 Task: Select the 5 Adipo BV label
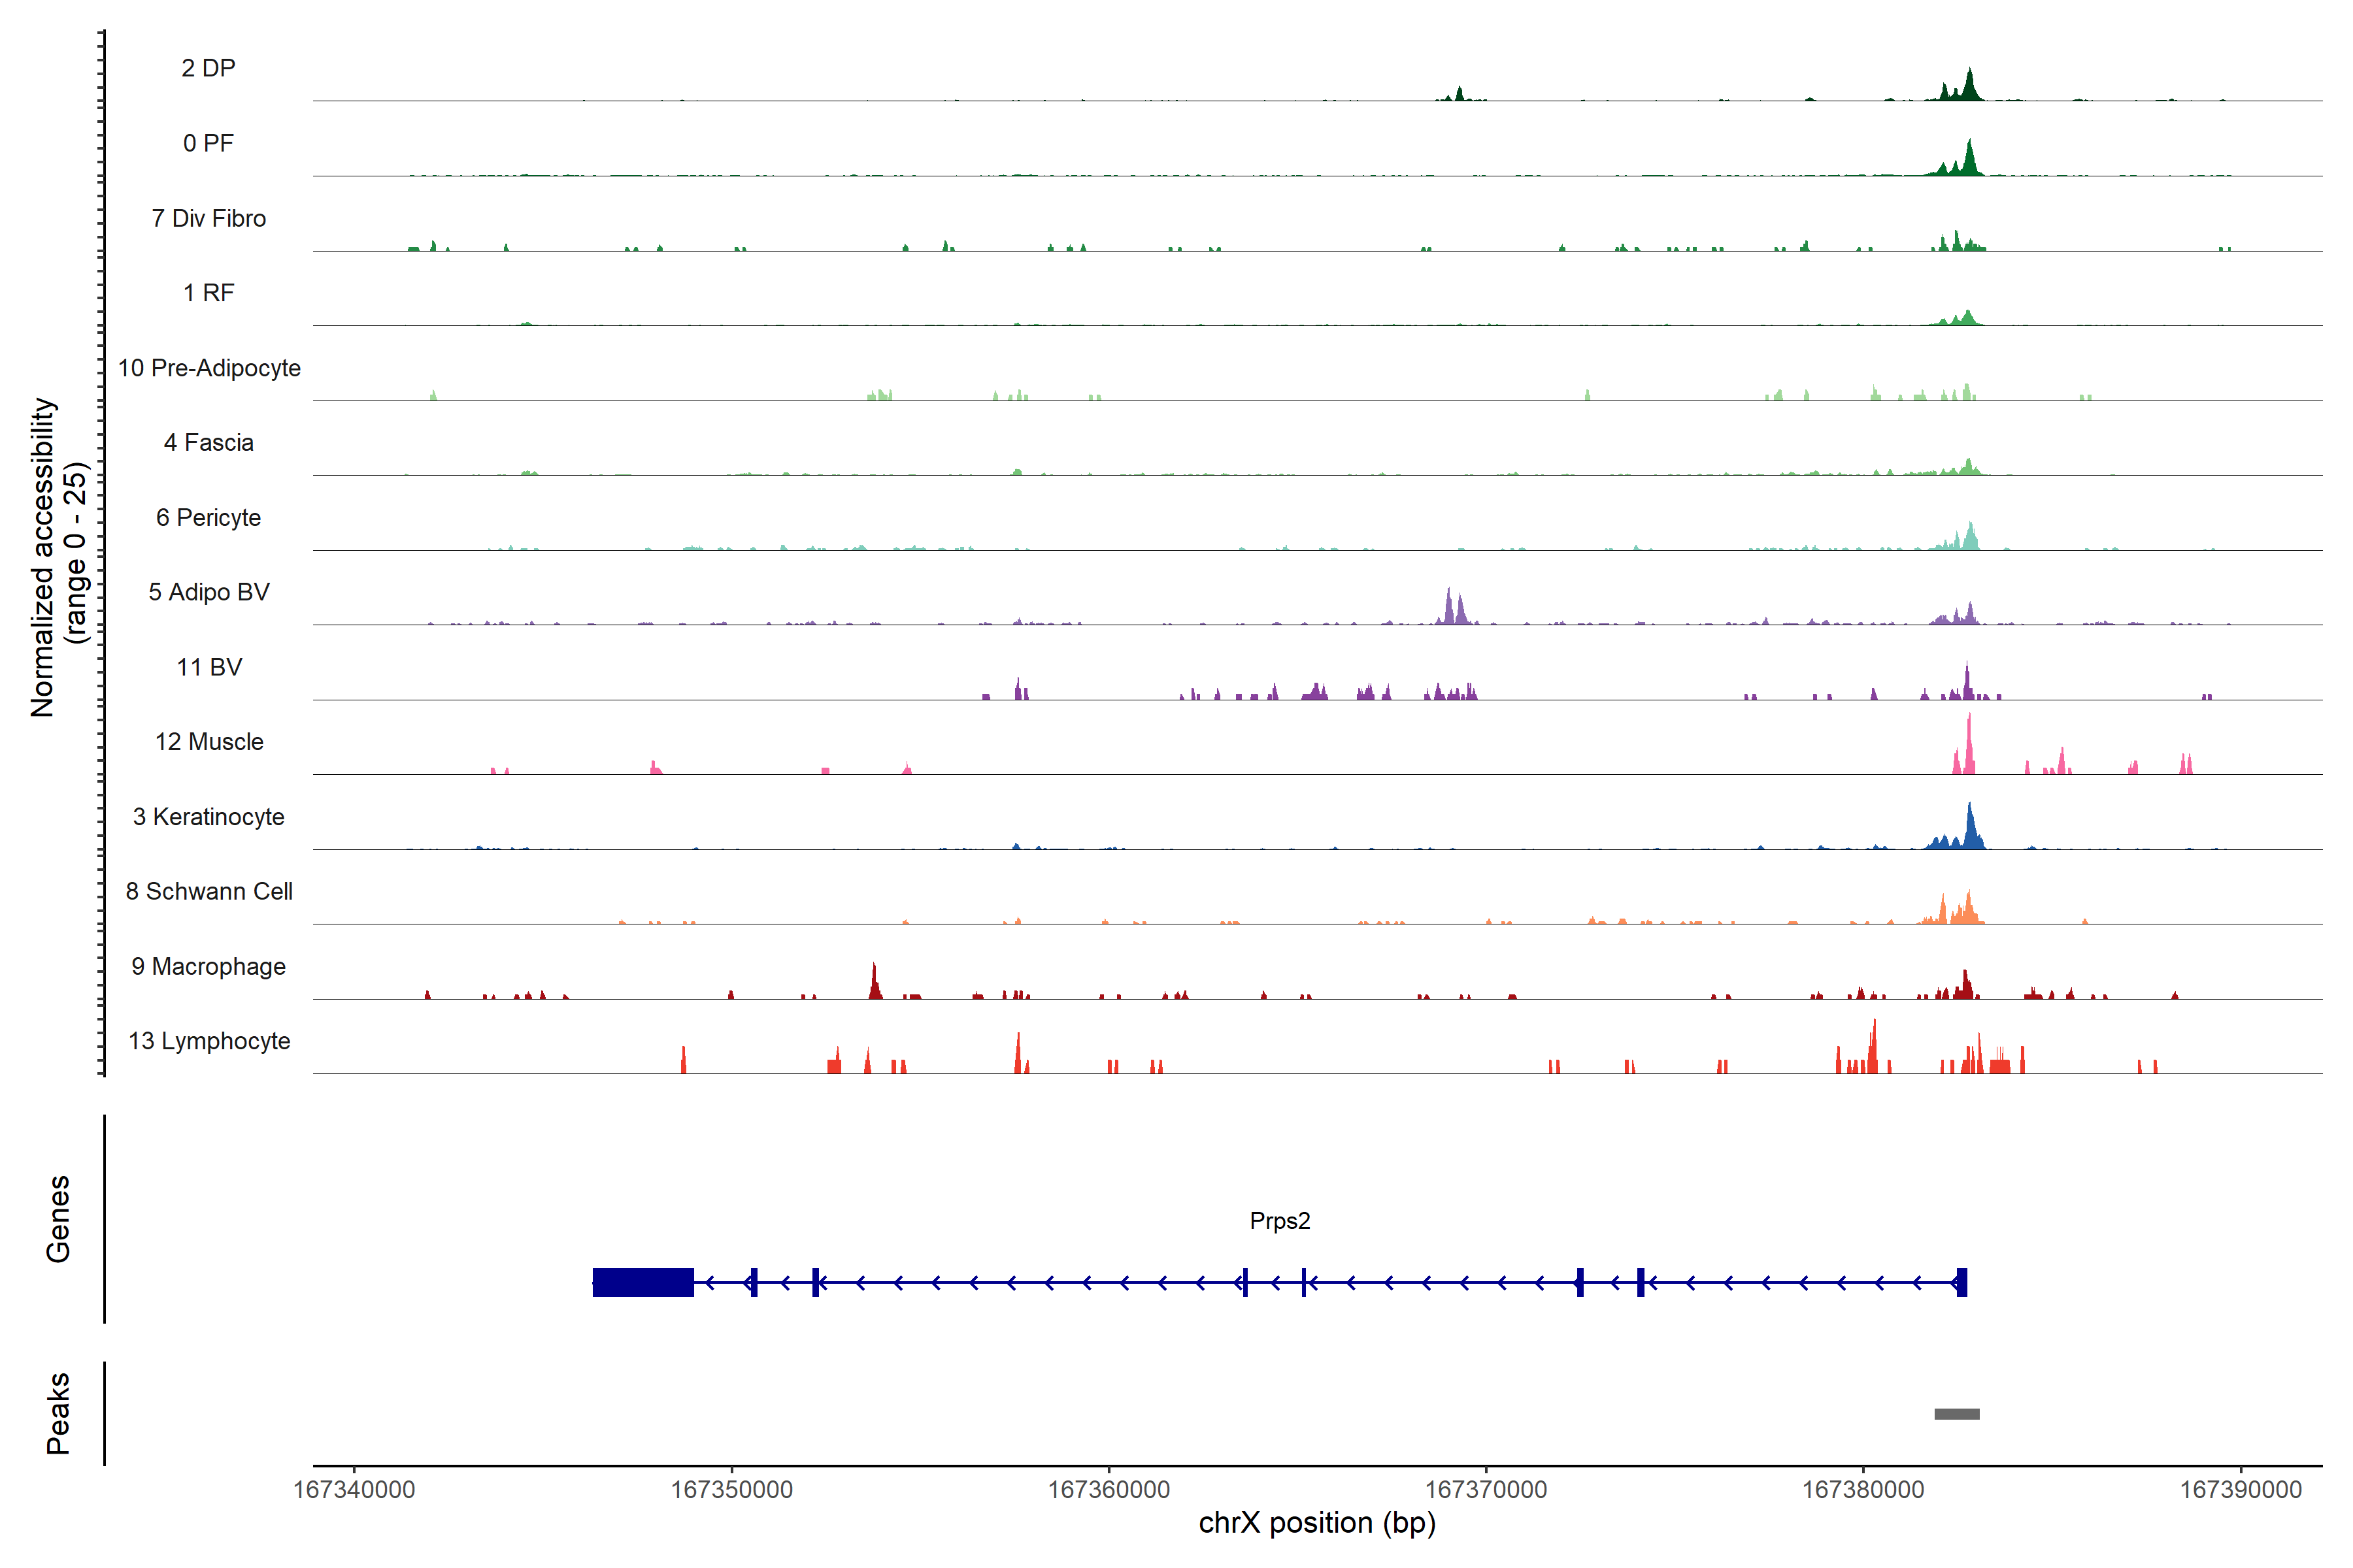209,592
